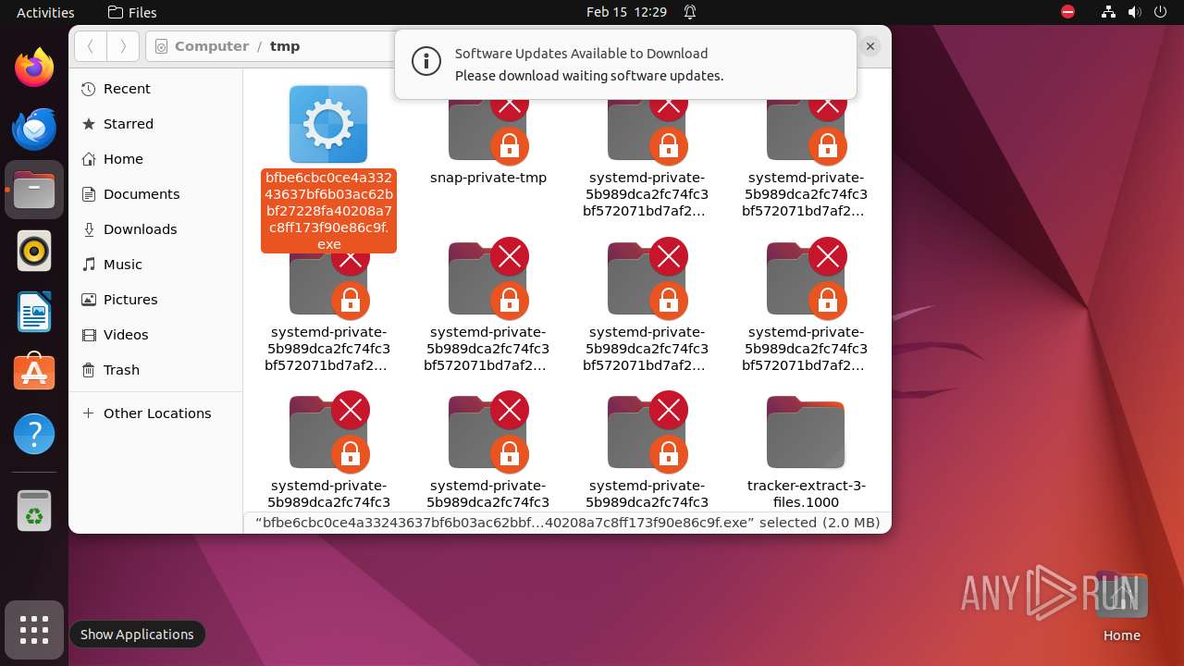Open the Trash icon in dock
1184x666 pixels.
34,510
